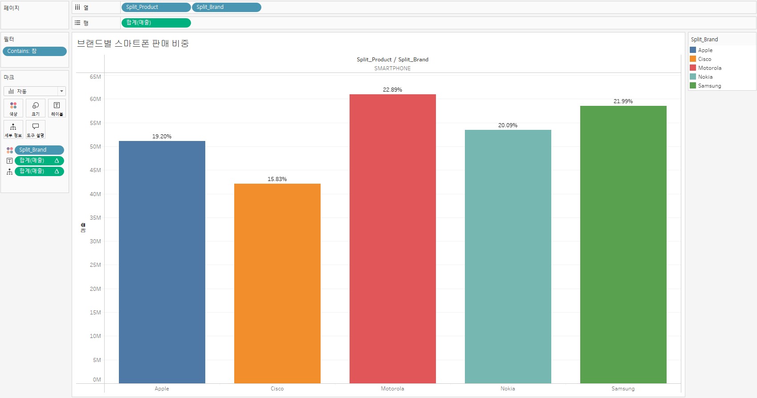Click the 60M value on the axis
This screenshot has height=398, width=757.
(x=95, y=99)
